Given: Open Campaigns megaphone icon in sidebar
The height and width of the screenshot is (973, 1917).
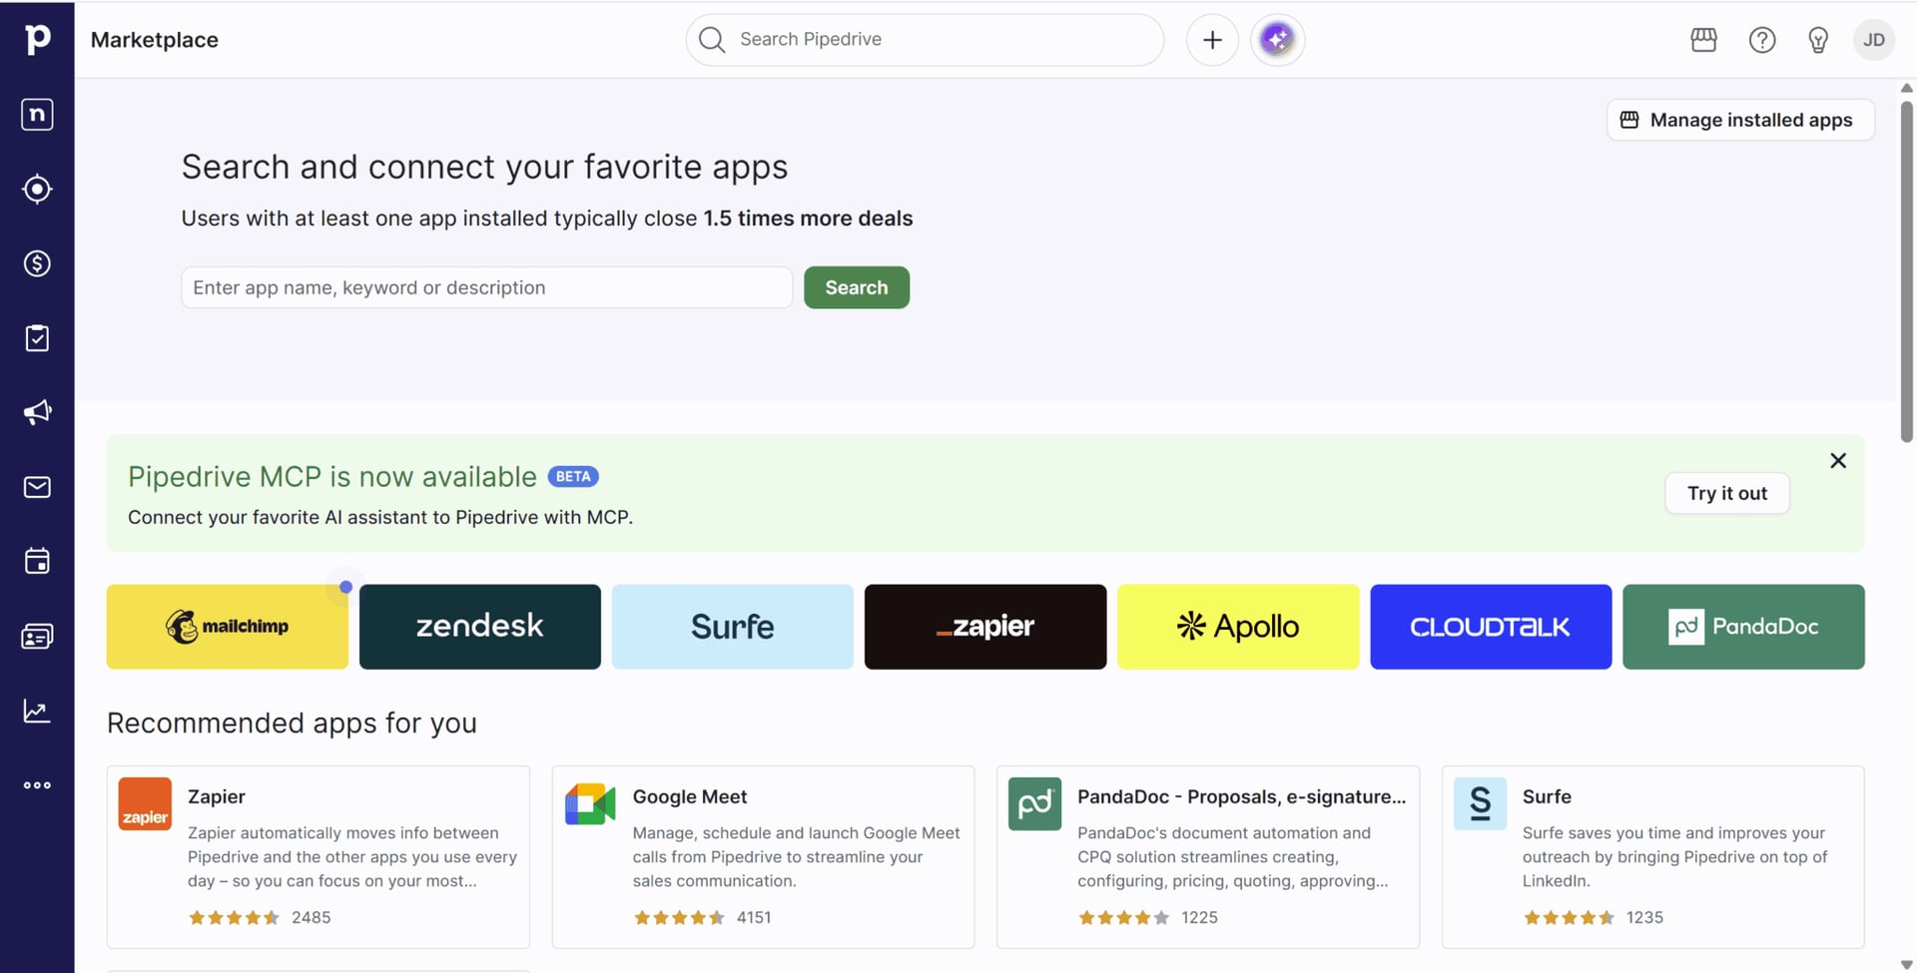Looking at the screenshot, I should tap(37, 412).
